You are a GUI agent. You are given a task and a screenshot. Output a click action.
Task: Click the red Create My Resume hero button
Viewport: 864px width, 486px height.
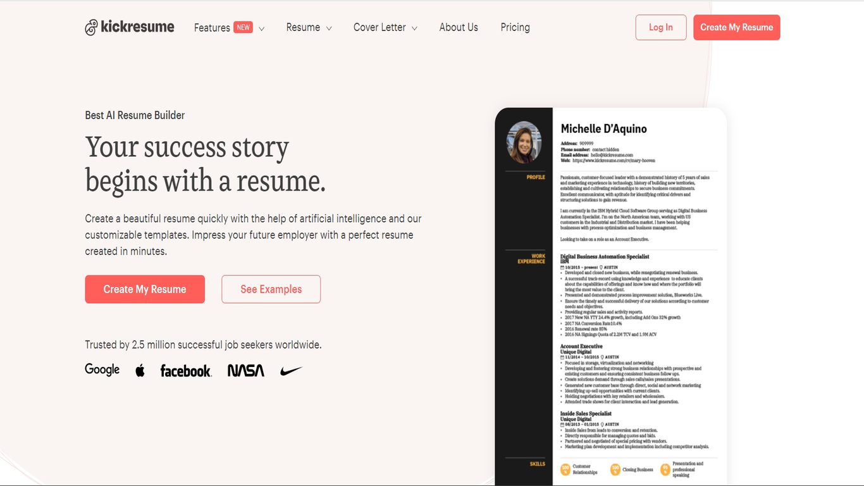coord(144,289)
